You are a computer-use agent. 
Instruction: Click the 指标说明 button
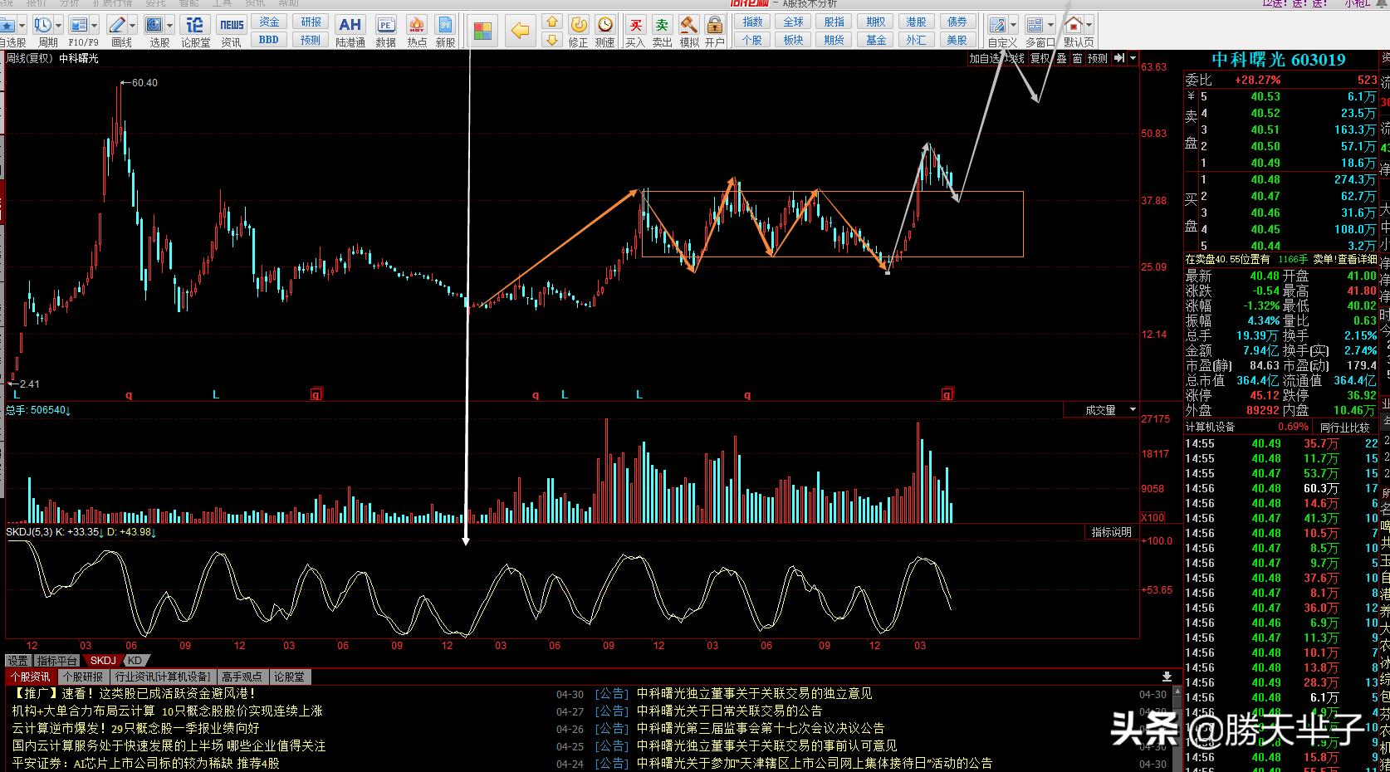pyautogui.click(x=1111, y=532)
